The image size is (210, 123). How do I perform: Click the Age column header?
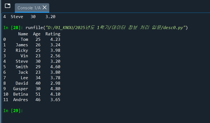coord(37,34)
